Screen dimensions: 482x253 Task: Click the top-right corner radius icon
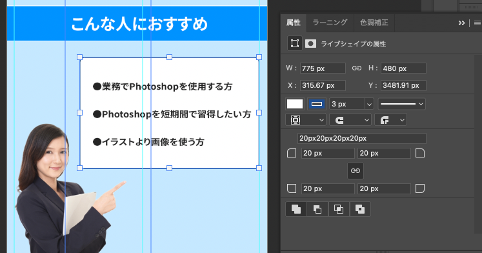coord(420,153)
